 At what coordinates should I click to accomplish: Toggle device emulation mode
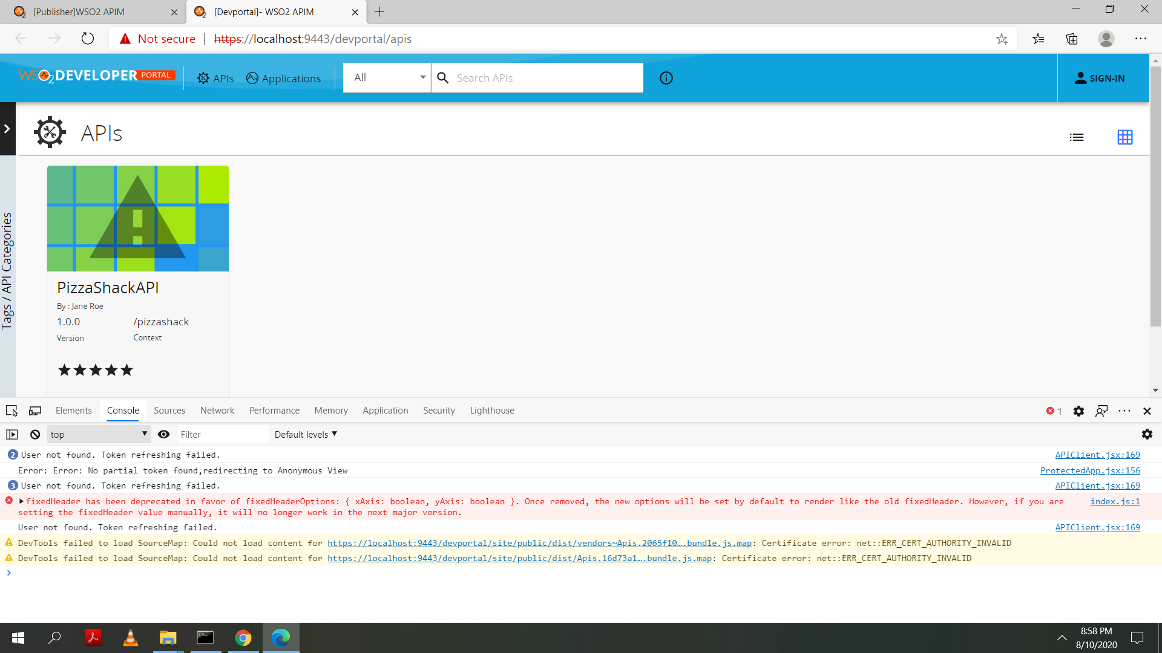(34, 411)
